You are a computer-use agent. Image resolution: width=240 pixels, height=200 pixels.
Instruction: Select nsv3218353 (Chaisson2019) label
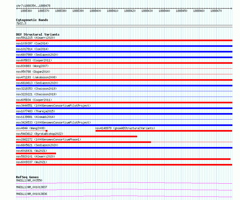[36, 89]
